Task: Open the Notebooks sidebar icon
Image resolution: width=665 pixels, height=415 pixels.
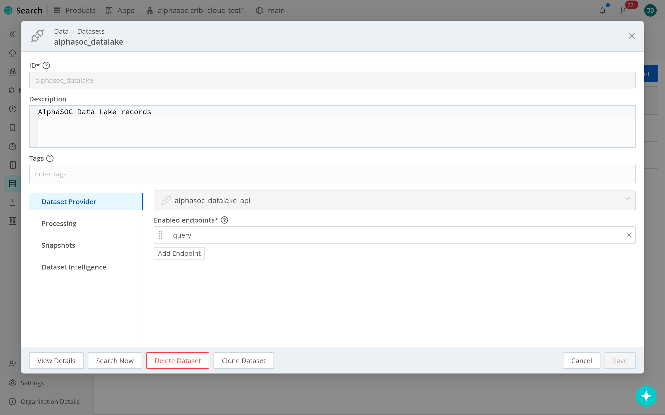Action: click(x=12, y=165)
